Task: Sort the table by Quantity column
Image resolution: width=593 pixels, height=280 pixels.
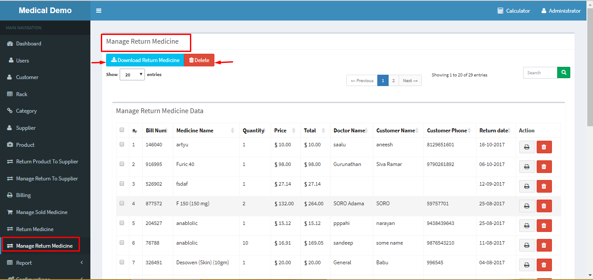Action: 255,130
